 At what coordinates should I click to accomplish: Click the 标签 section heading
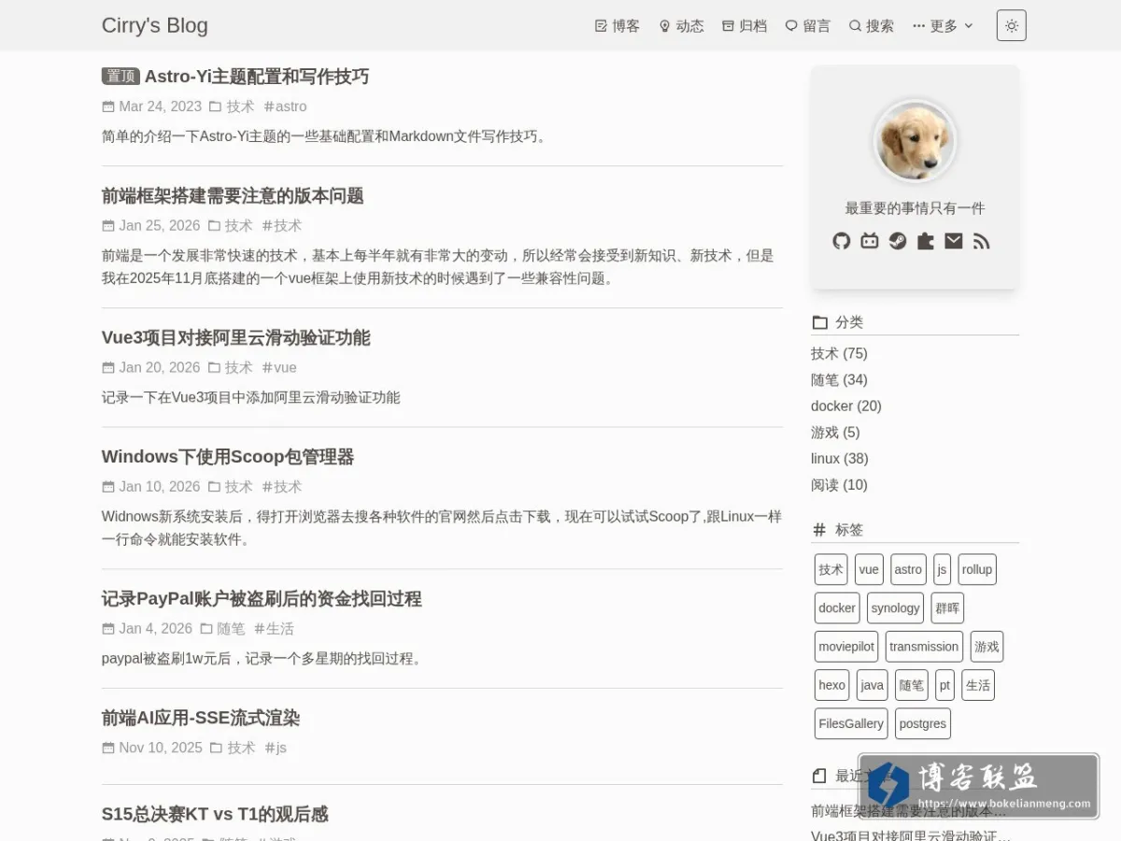849,530
